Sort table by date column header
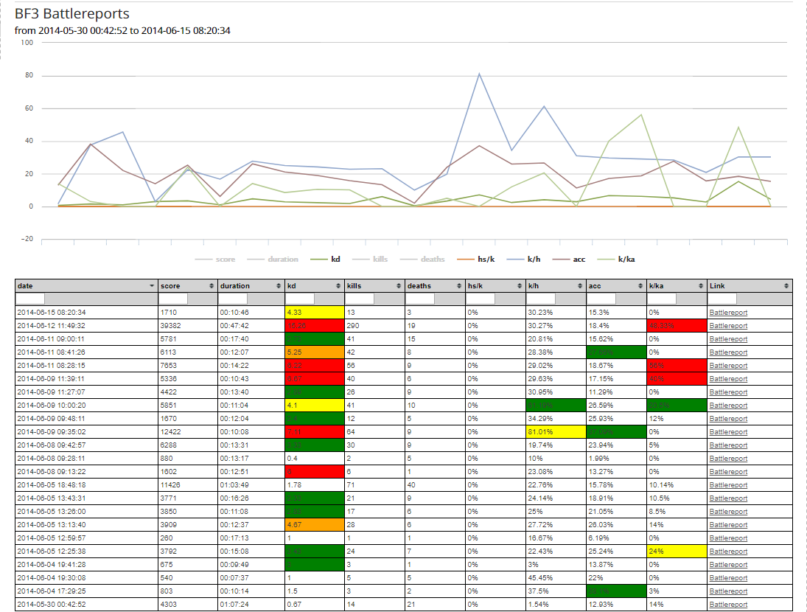807x612 pixels. pos(86,285)
